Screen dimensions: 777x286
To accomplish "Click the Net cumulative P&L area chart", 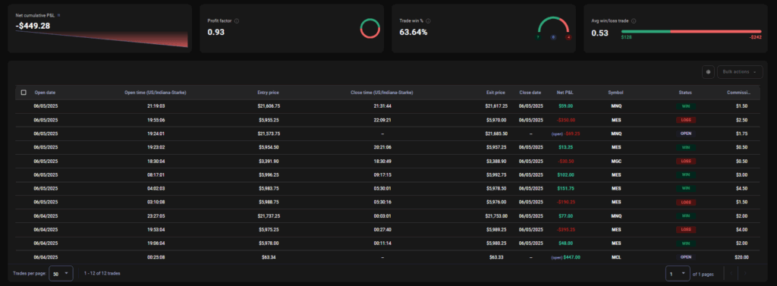I will [102, 39].
